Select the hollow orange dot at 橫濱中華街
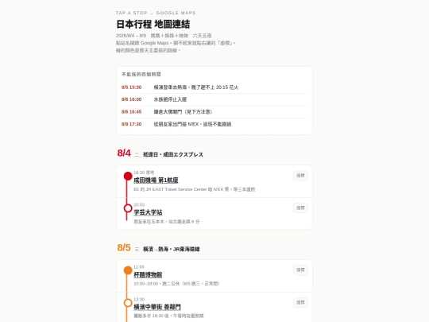 128,303
